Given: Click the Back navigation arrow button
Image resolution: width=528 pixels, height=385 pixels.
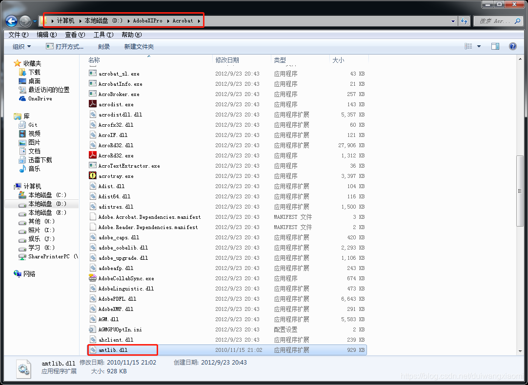Looking at the screenshot, I should [x=11, y=21].
